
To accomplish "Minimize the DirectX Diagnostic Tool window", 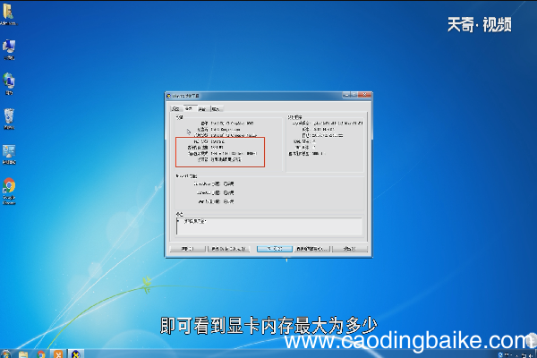I will [346, 95].
